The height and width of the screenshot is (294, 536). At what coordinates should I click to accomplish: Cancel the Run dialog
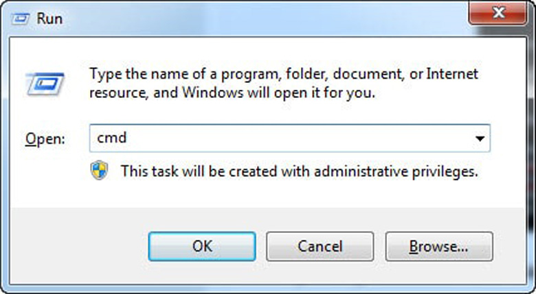pos(320,246)
